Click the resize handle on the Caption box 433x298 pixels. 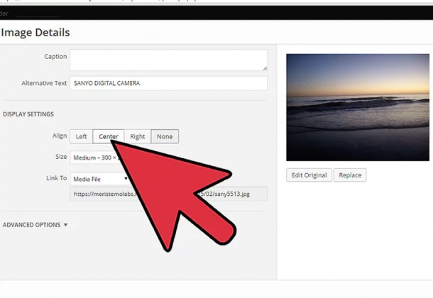[264, 67]
